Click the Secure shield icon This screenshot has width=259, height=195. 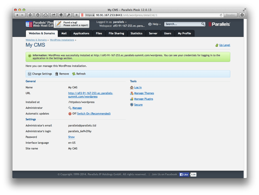pyautogui.click(x=132, y=105)
